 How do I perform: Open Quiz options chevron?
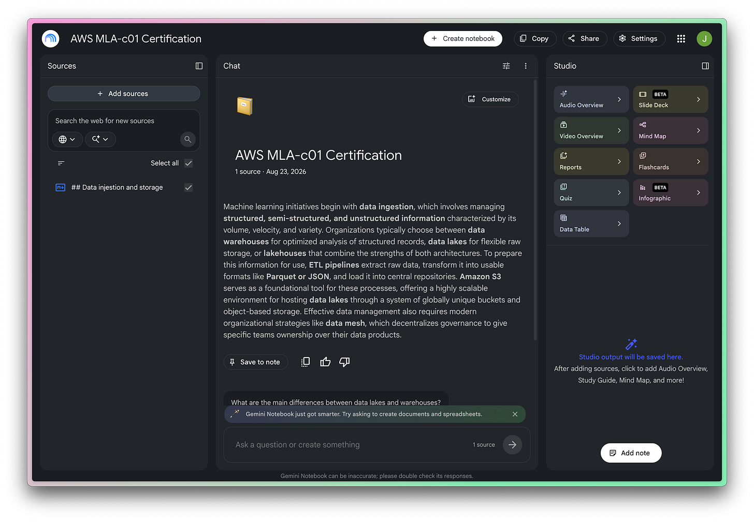(x=619, y=192)
